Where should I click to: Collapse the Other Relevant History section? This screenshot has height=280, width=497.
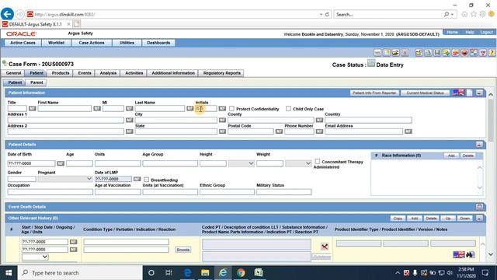[x=479, y=218]
